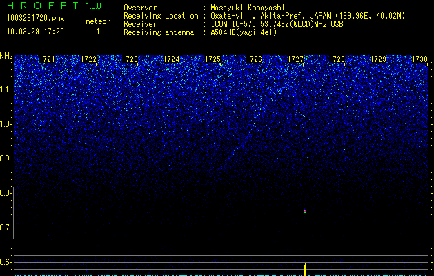Select the A504HB(yagi 4el) antenna text

tap(244, 32)
